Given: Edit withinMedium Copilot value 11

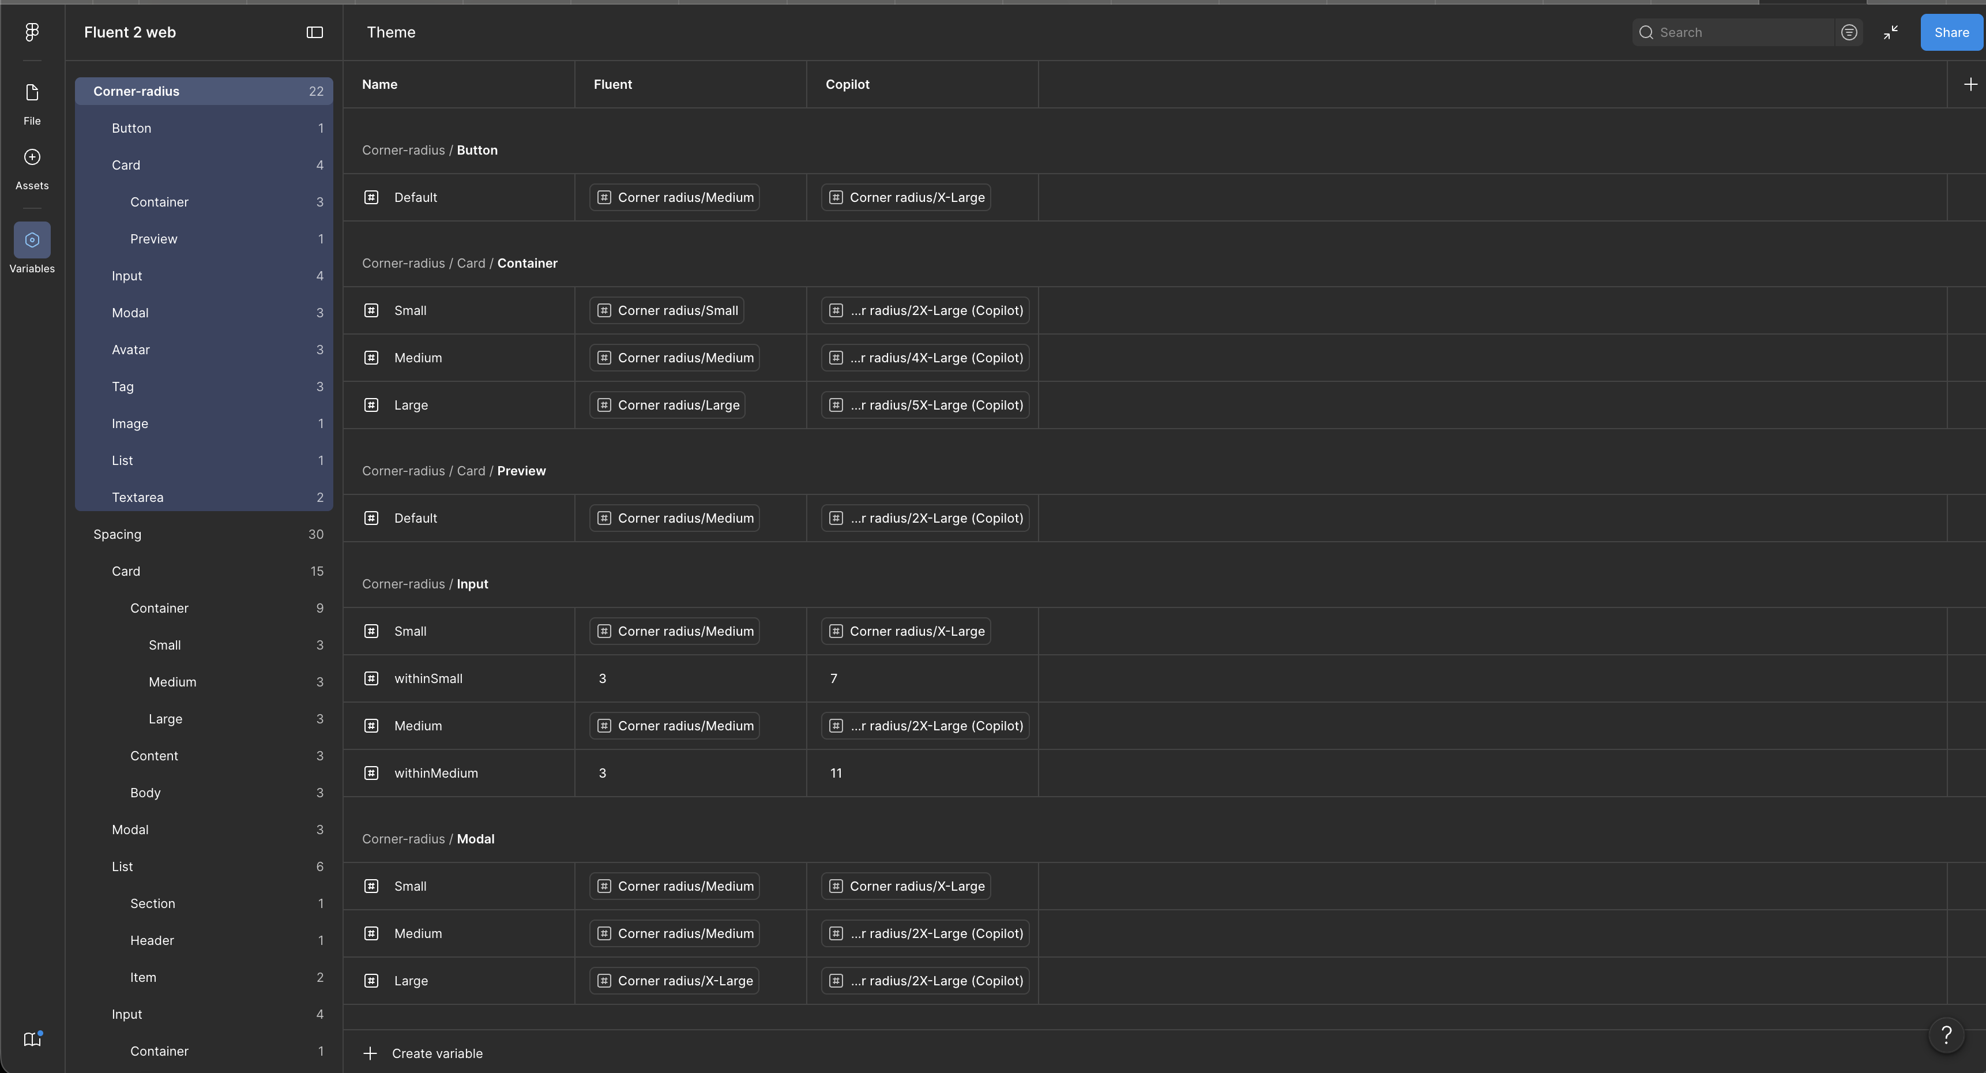Looking at the screenshot, I should pyautogui.click(x=923, y=773).
